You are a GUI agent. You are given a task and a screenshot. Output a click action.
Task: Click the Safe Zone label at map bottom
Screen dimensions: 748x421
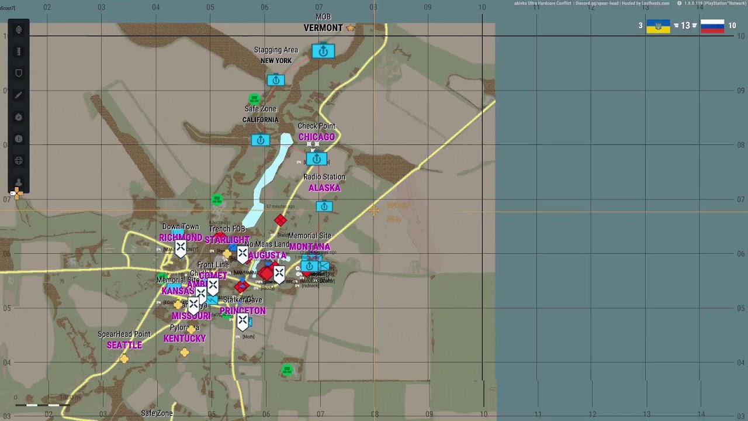coord(157,413)
